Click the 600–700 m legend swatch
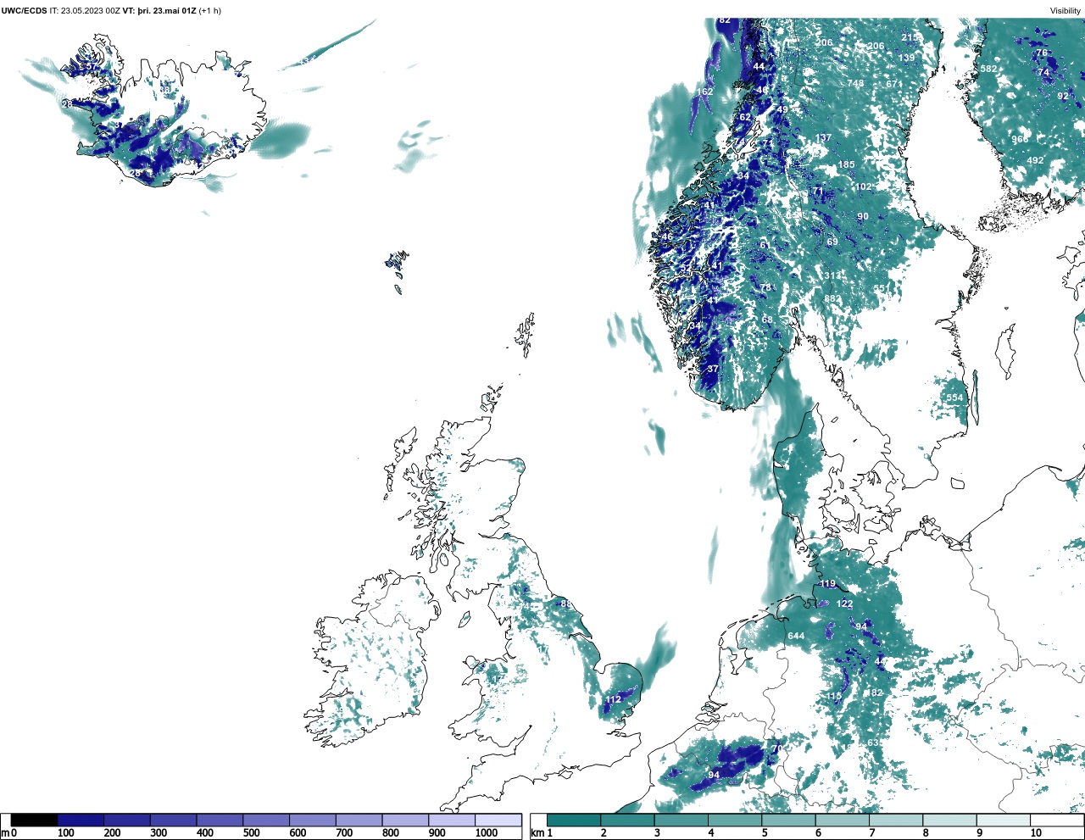 point(312,821)
